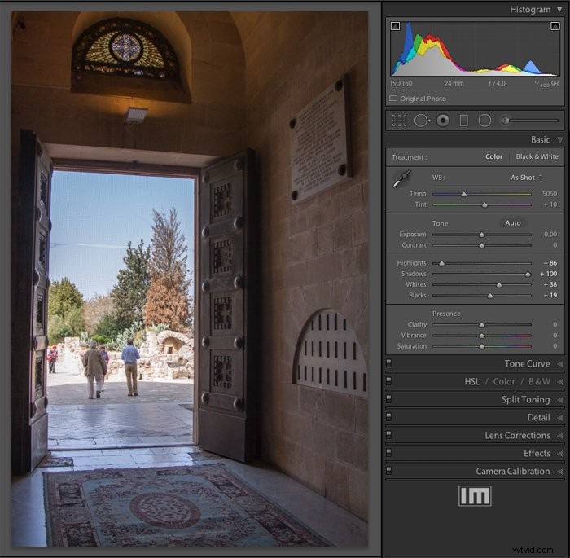Expand the HSL / Color / B&W panel arrow
Viewport: 570px width, 558px height.
click(x=560, y=381)
